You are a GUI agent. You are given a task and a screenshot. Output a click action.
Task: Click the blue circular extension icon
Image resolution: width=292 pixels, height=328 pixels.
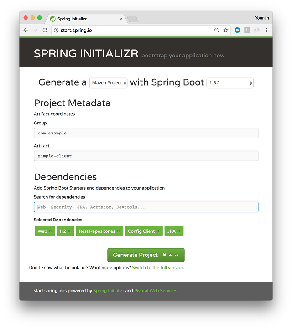[x=237, y=30]
